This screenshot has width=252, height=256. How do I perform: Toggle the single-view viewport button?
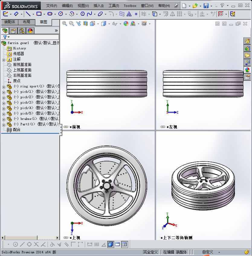click(110, 244)
